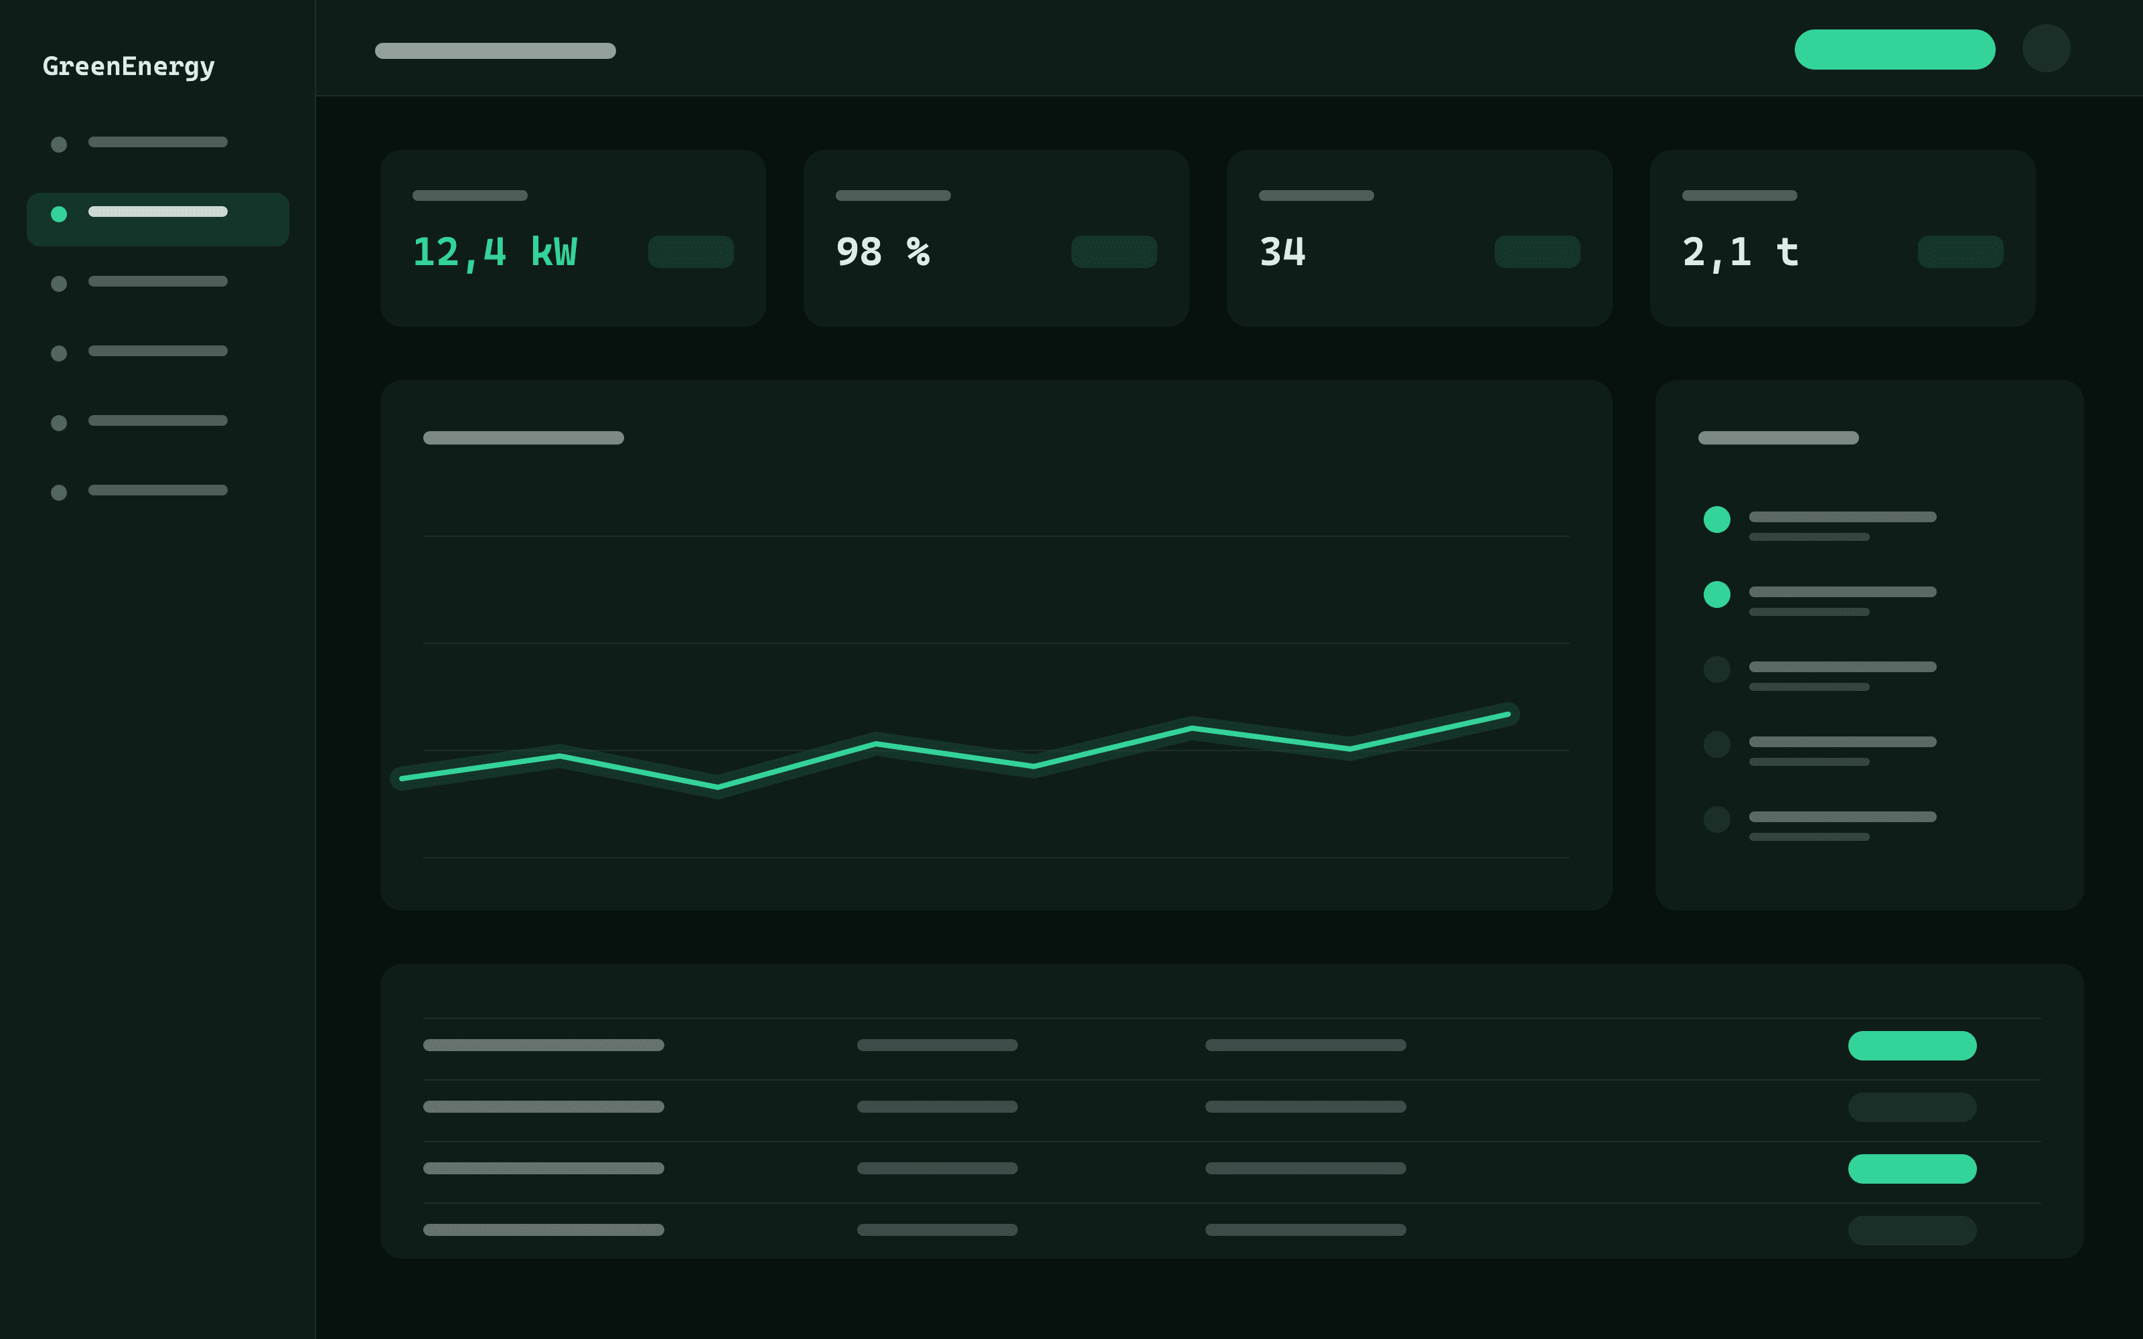Screen dimensions: 2143x1339
Task: Select the highlighted active sidebar item
Action: 157,219
